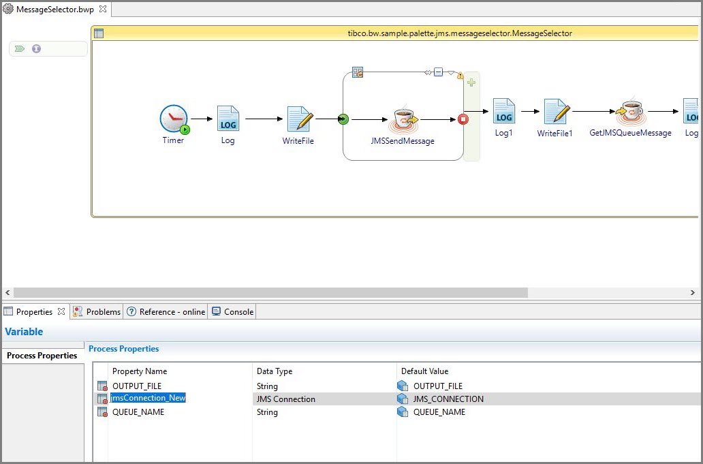Click String data type of QUEUE_NAME row

(x=267, y=412)
